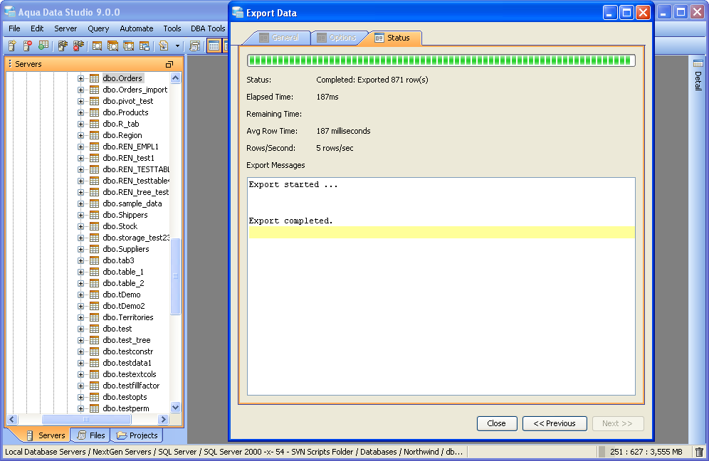Open the second query window magnifier icon
The height and width of the screenshot is (461, 709).
point(112,46)
